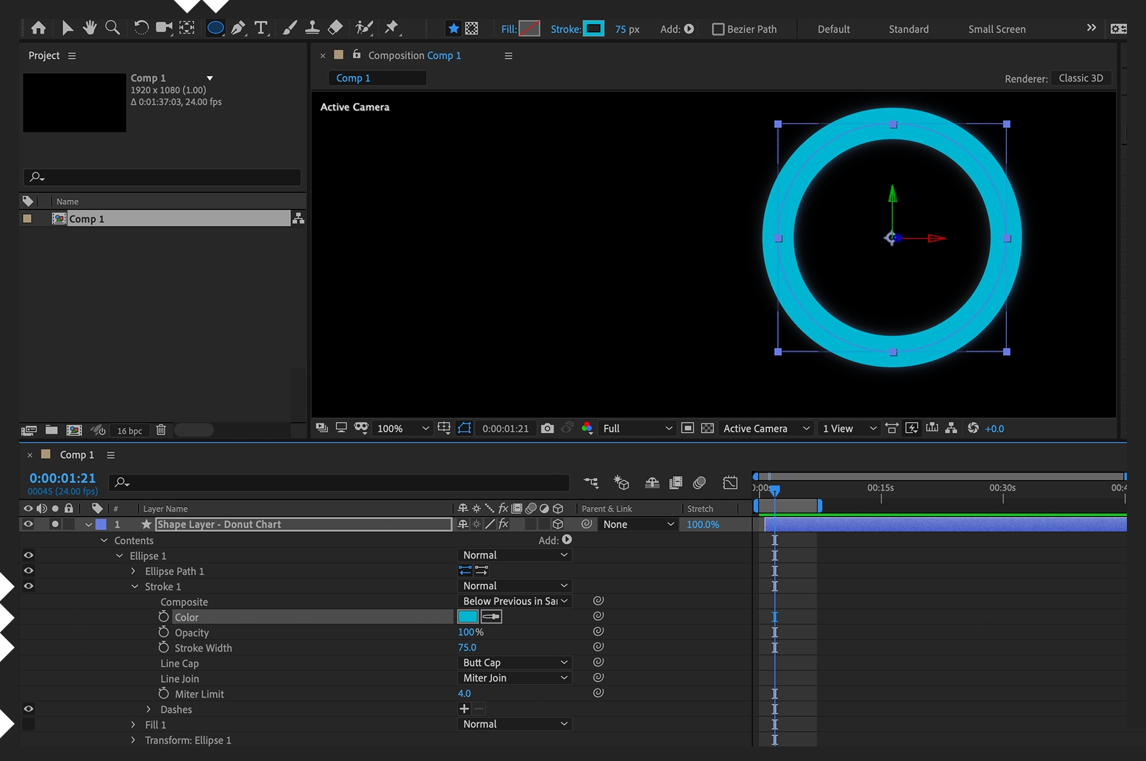1146x761 pixels.
Task: Select the Puppet Pin tool
Action: pos(391,28)
